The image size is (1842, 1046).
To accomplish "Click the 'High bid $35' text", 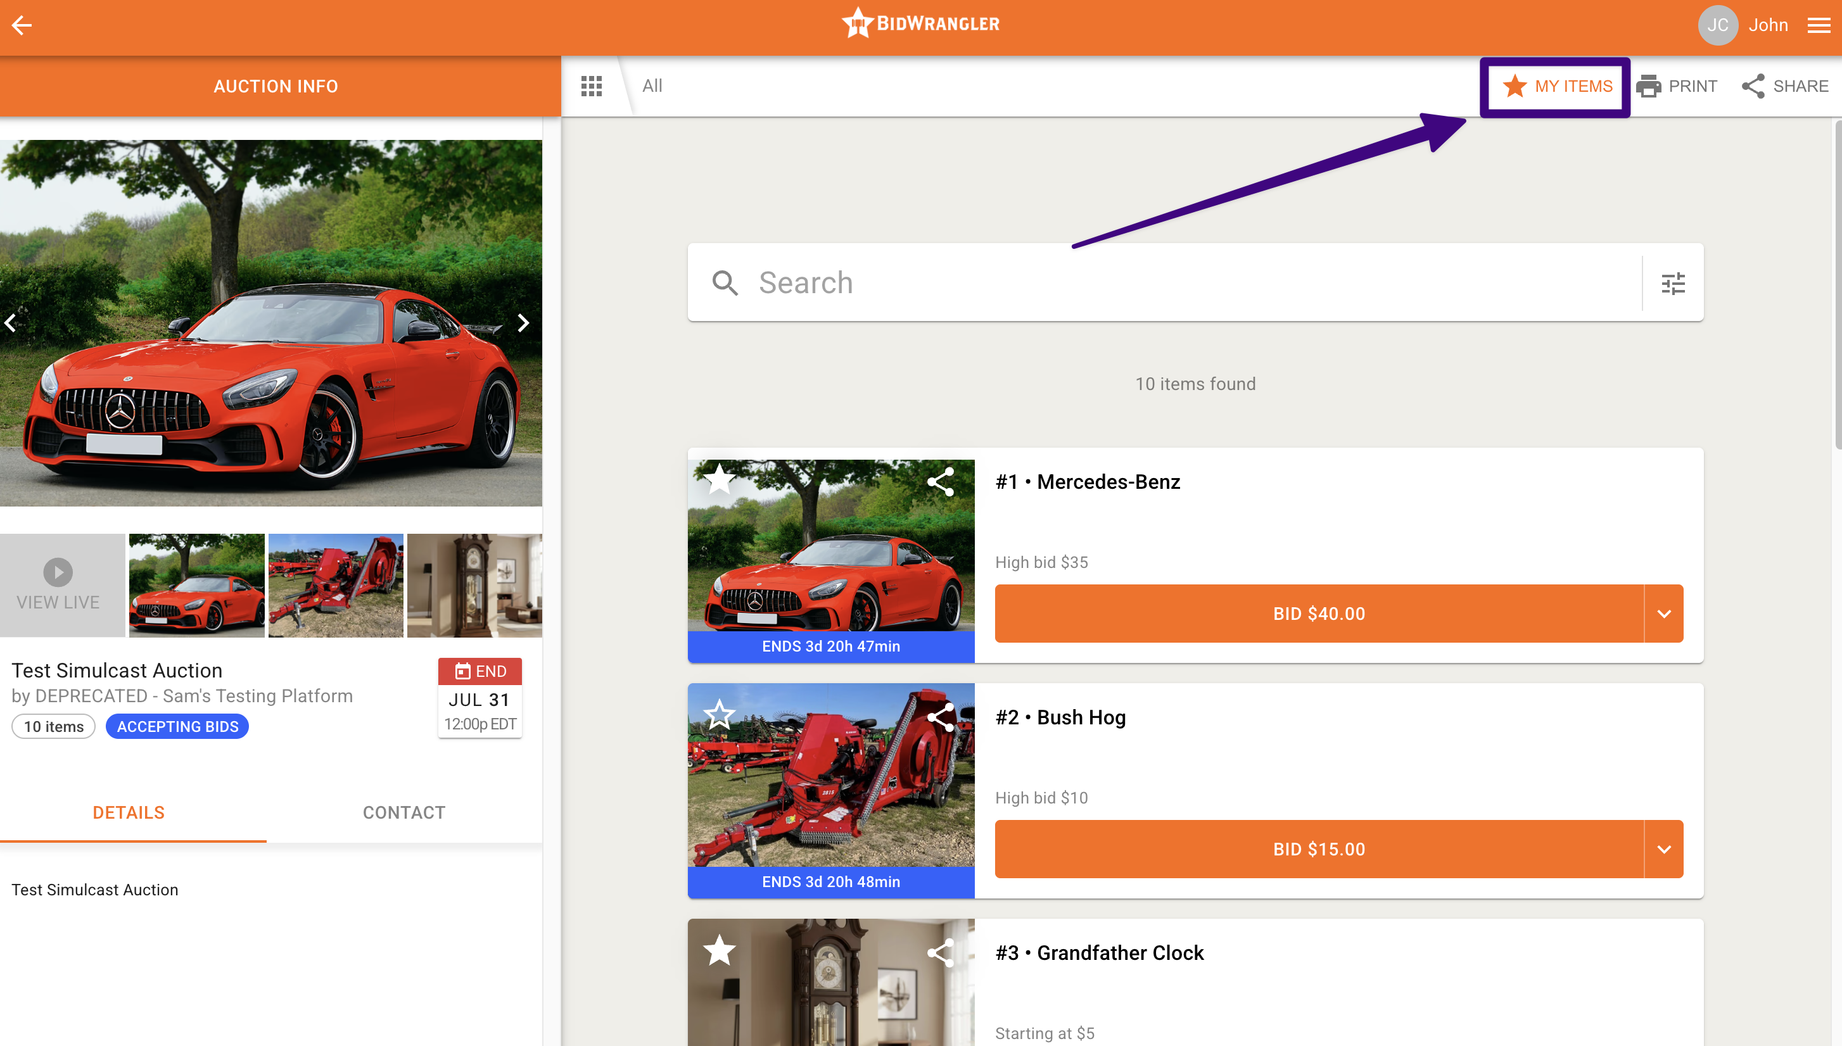I will coord(1041,562).
